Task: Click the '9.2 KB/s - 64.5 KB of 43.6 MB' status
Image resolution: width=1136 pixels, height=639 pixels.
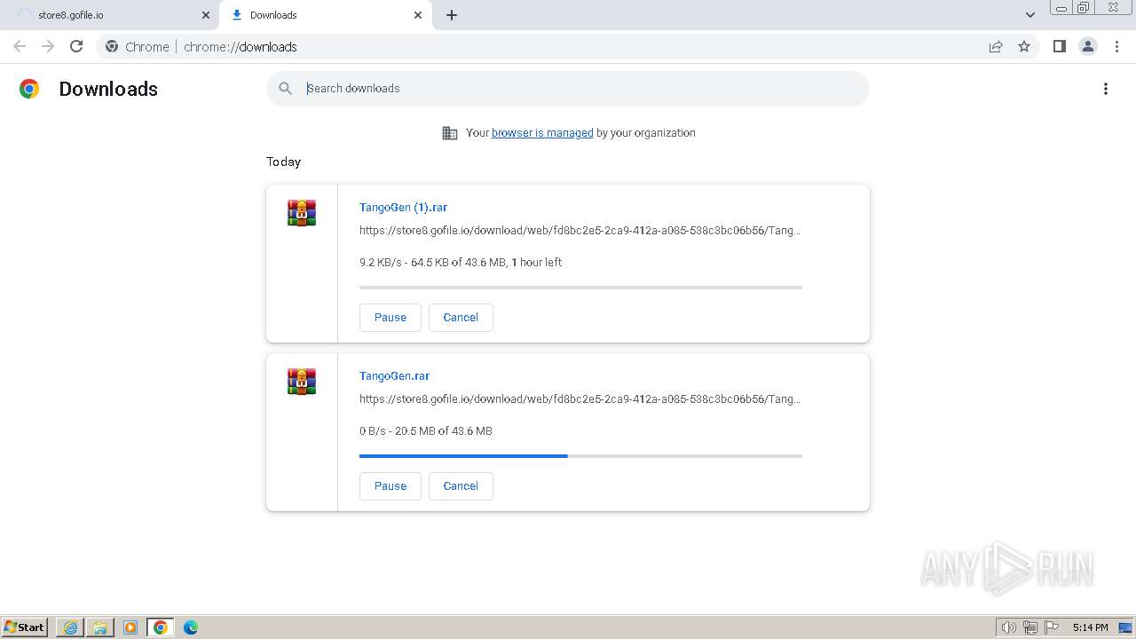Action: coord(461,263)
